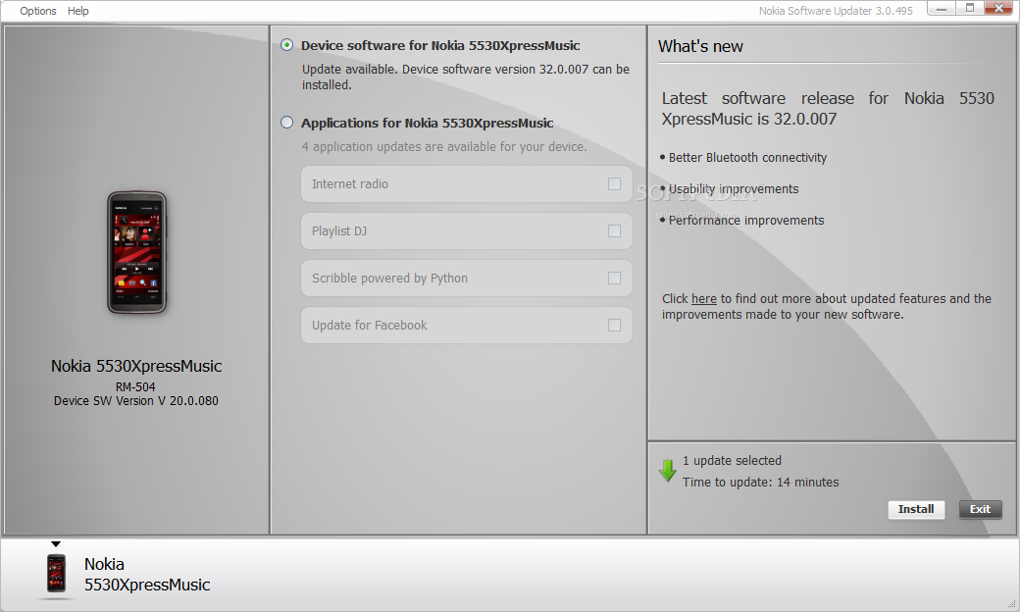Select Device software for Nokia 5530XpressMusic radio
Image resolution: width=1020 pixels, height=612 pixels.
click(286, 45)
